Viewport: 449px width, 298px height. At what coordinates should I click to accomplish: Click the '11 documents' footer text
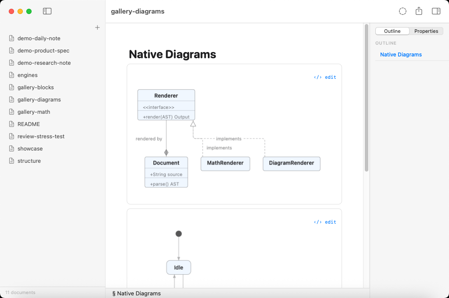(x=20, y=293)
